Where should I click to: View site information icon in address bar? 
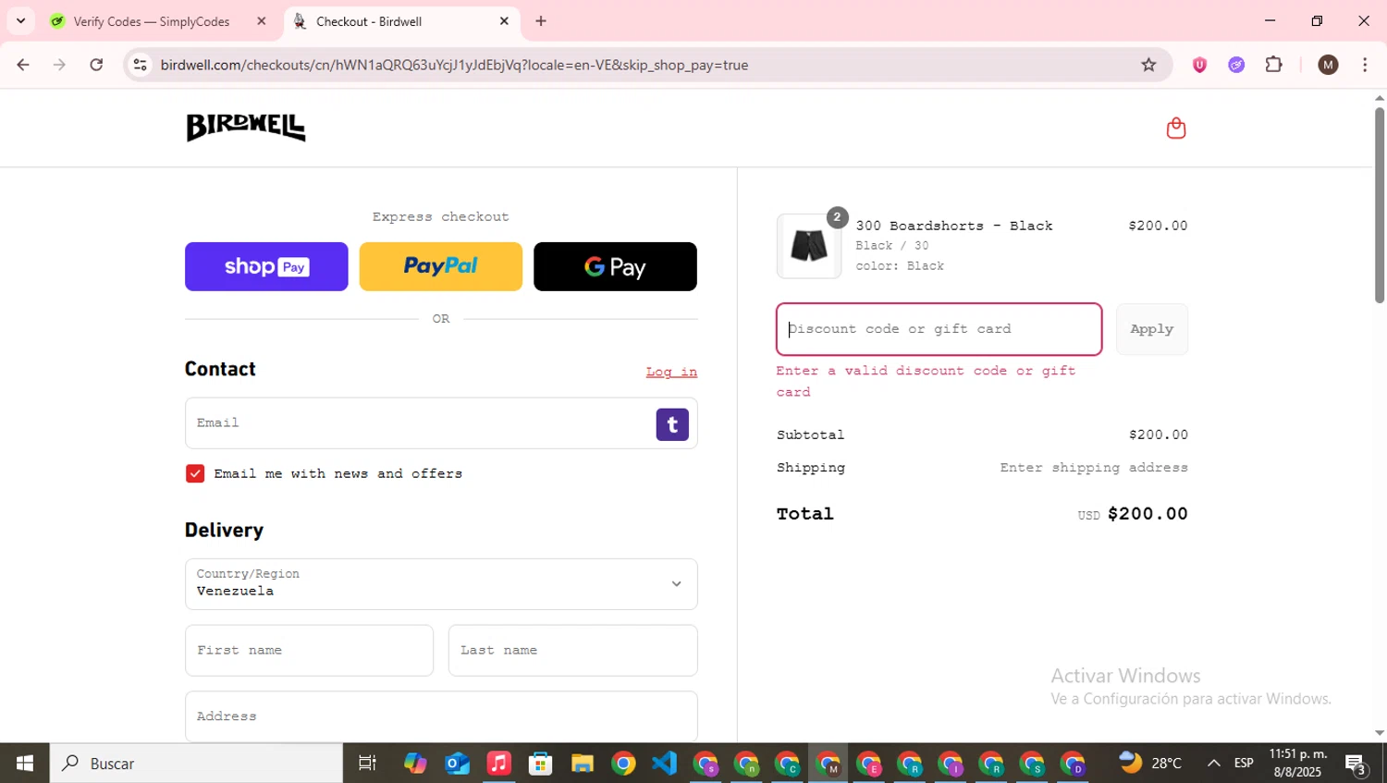141,65
